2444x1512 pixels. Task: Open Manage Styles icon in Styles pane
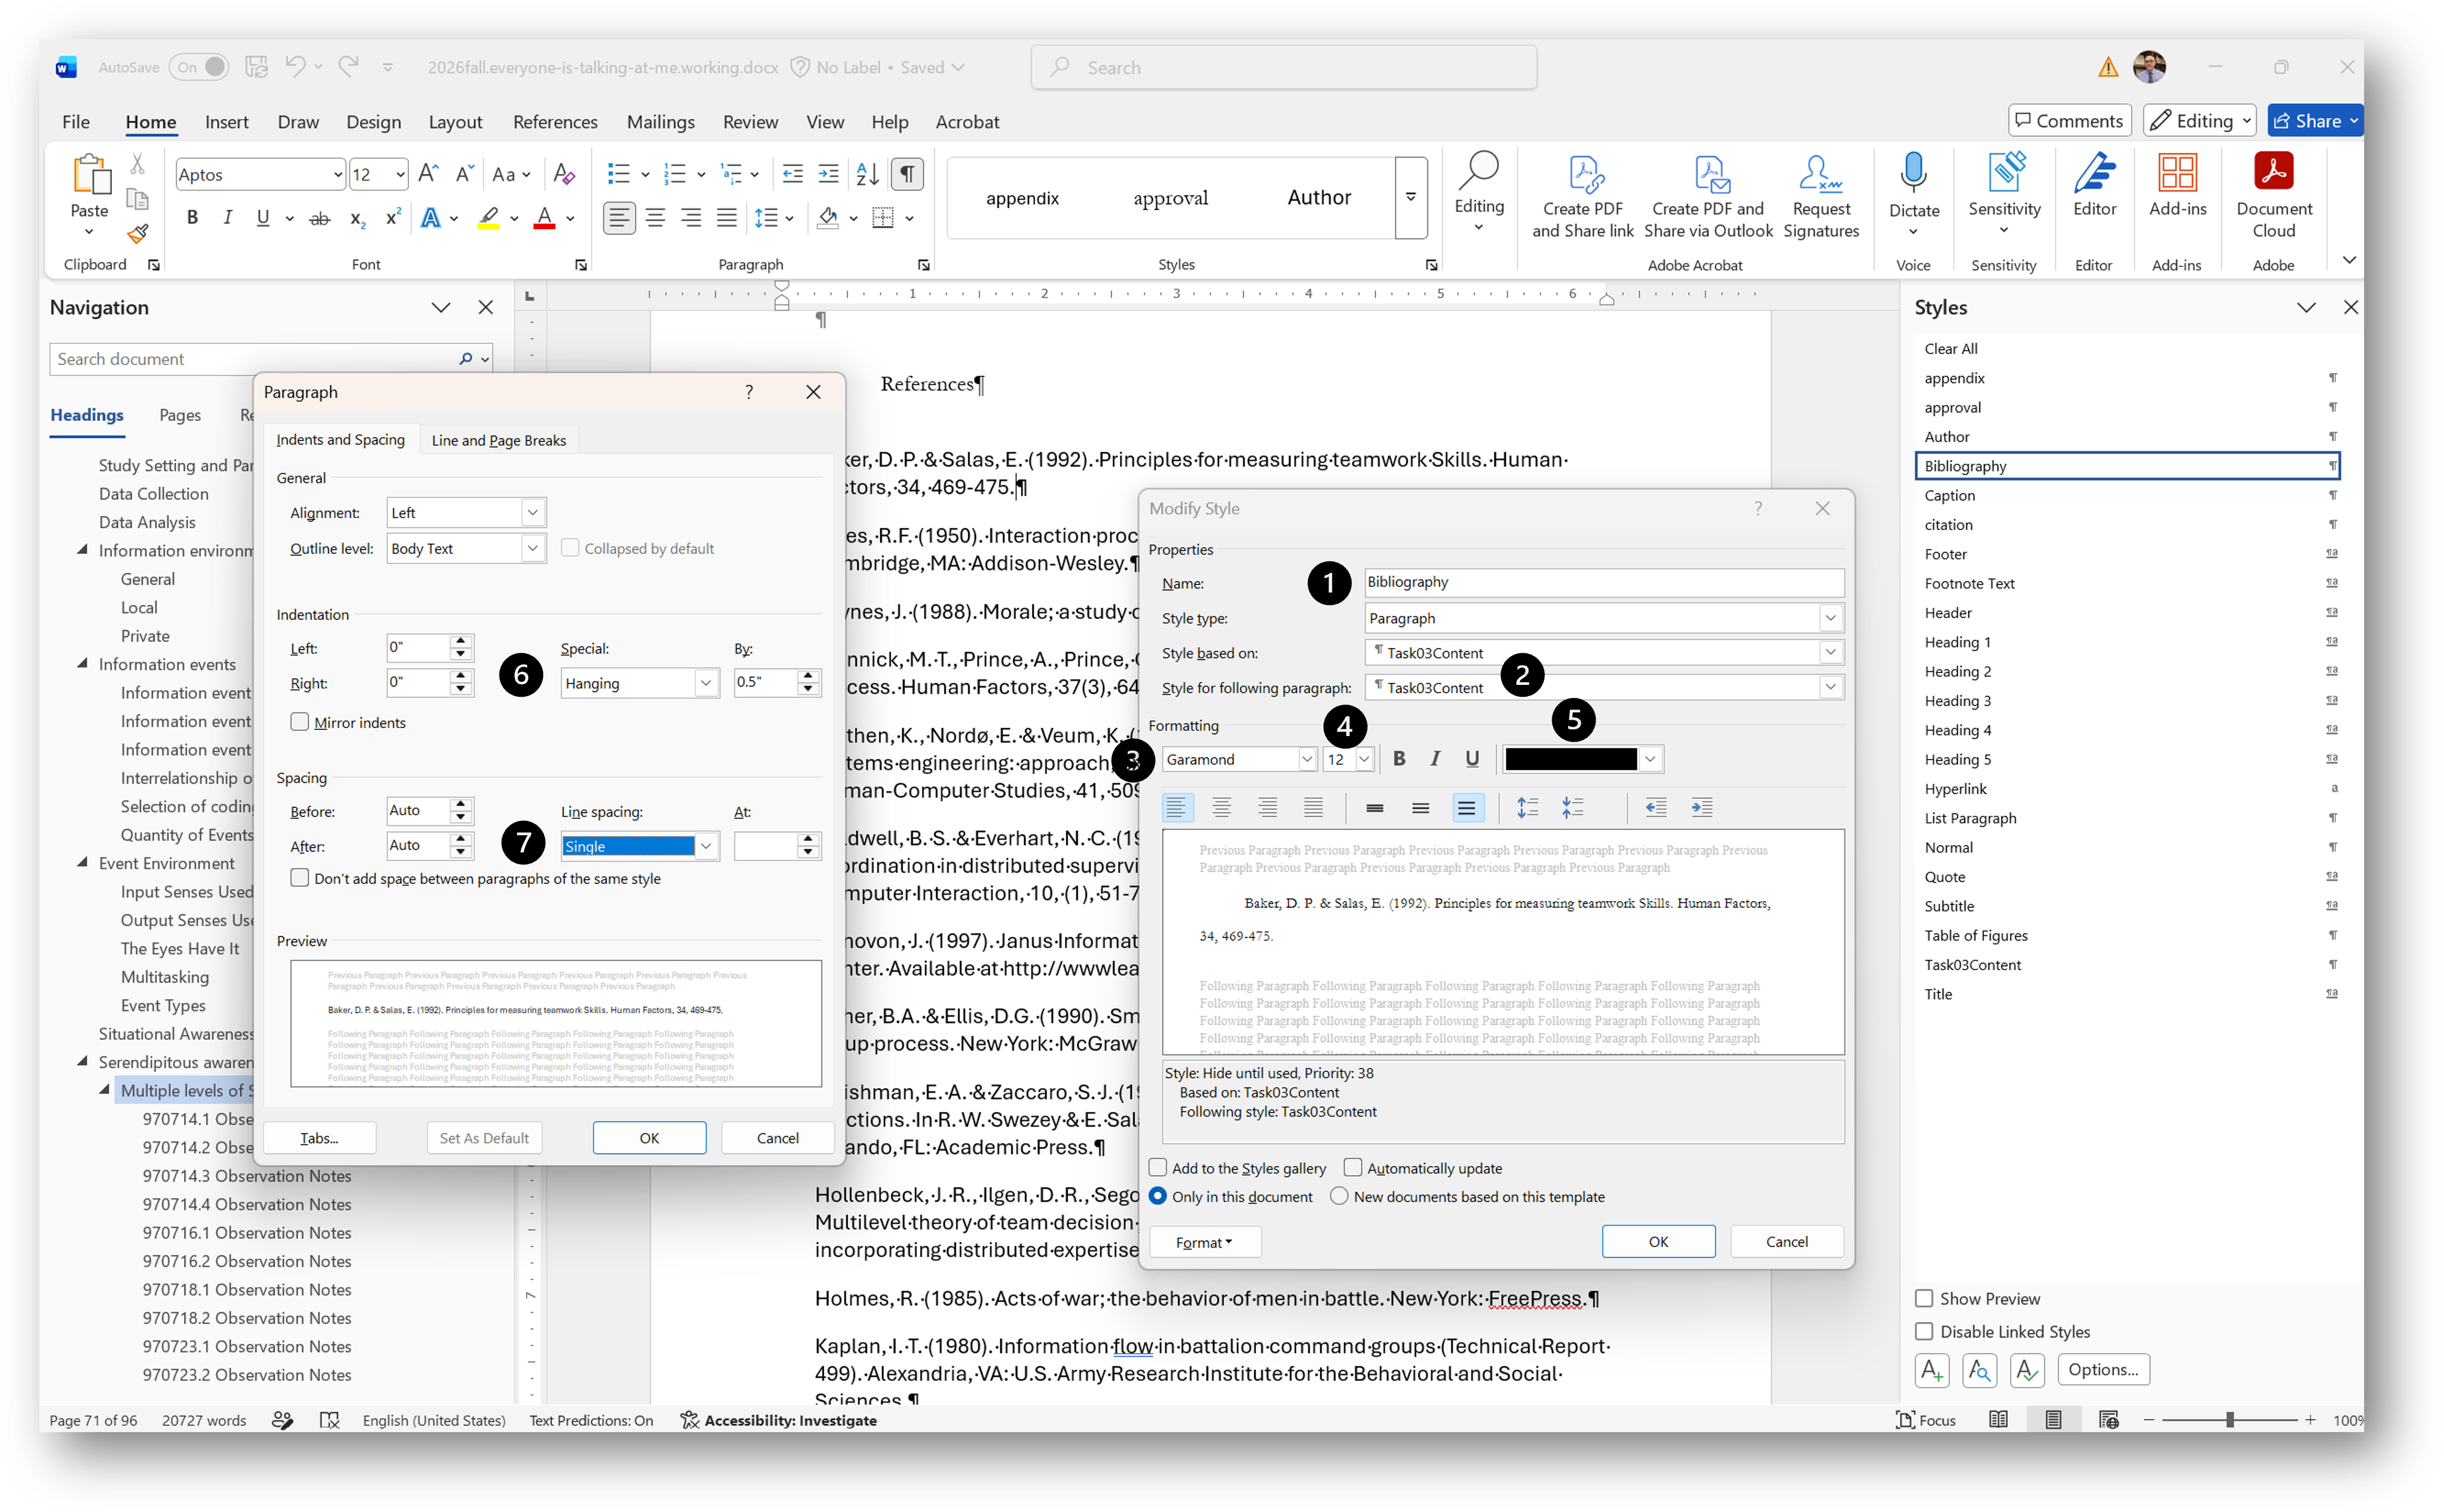point(2027,1370)
